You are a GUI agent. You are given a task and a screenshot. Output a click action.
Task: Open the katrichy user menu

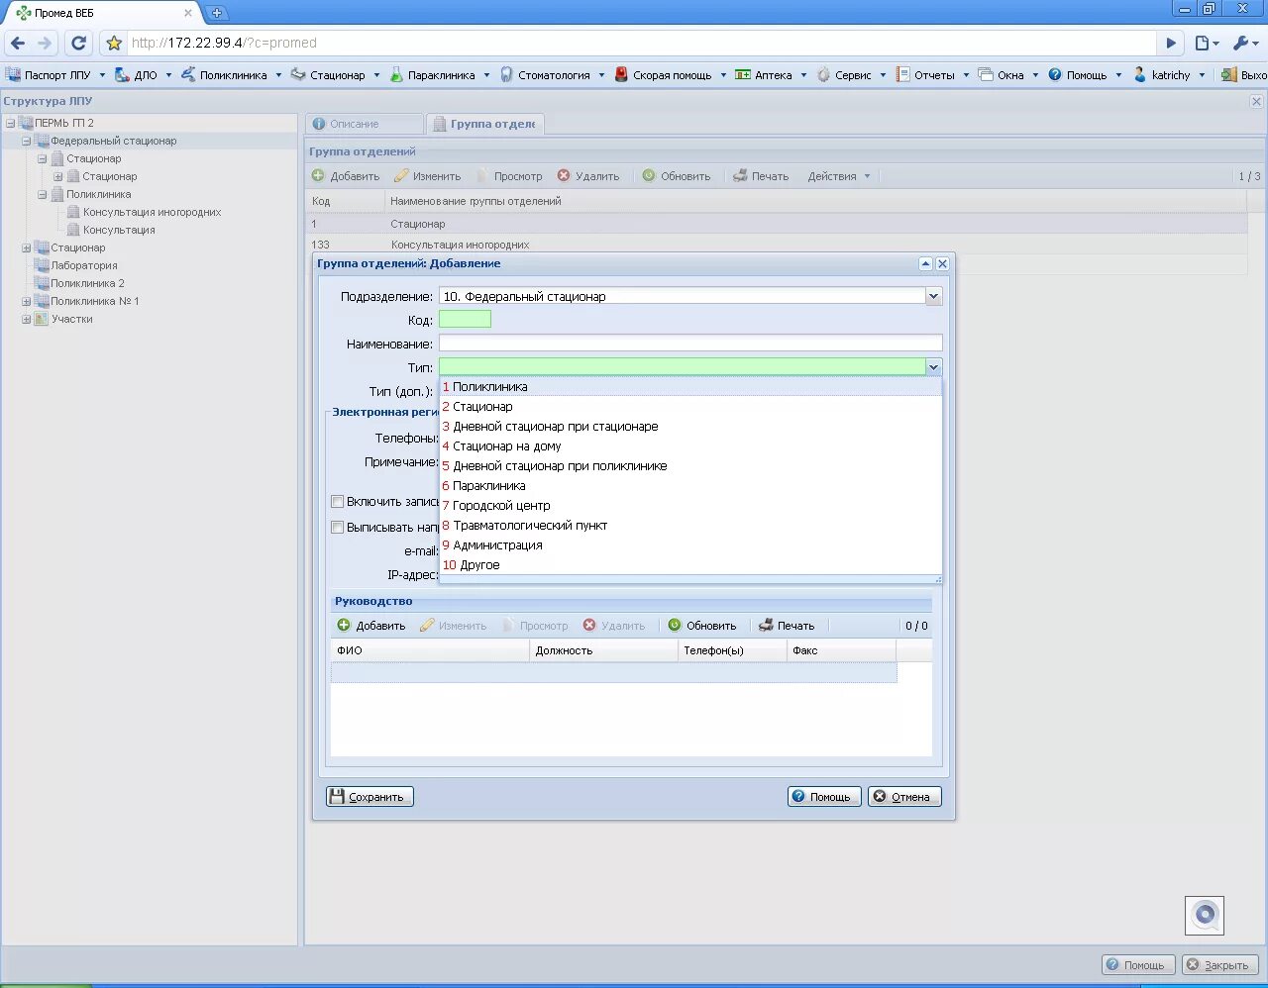coord(1169,75)
